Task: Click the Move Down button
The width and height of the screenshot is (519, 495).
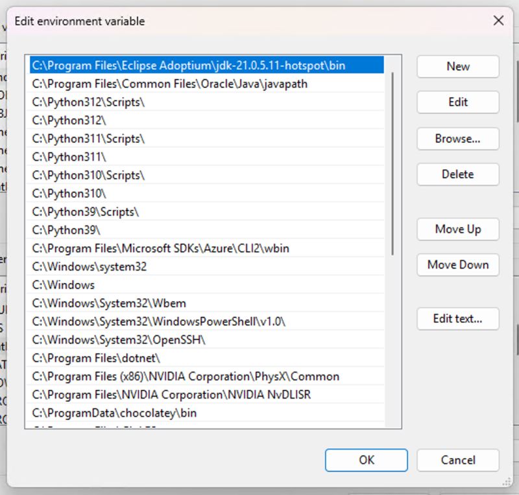Action: [x=457, y=265]
